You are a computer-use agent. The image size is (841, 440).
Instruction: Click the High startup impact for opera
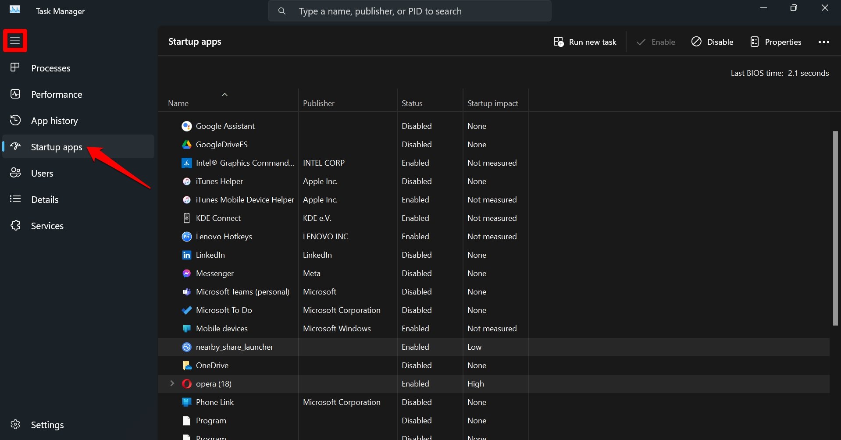[x=475, y=384]
